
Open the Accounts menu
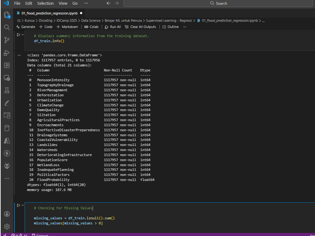tap(7, 214)
